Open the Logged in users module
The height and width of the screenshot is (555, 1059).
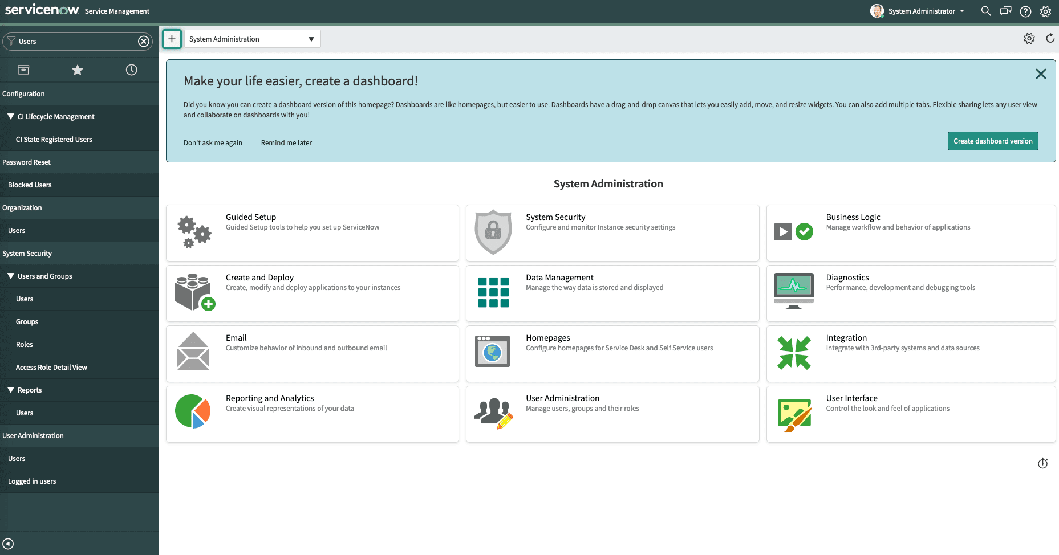tap(32, 481)
